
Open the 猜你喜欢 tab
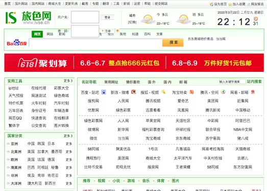(x=133, y=82)
